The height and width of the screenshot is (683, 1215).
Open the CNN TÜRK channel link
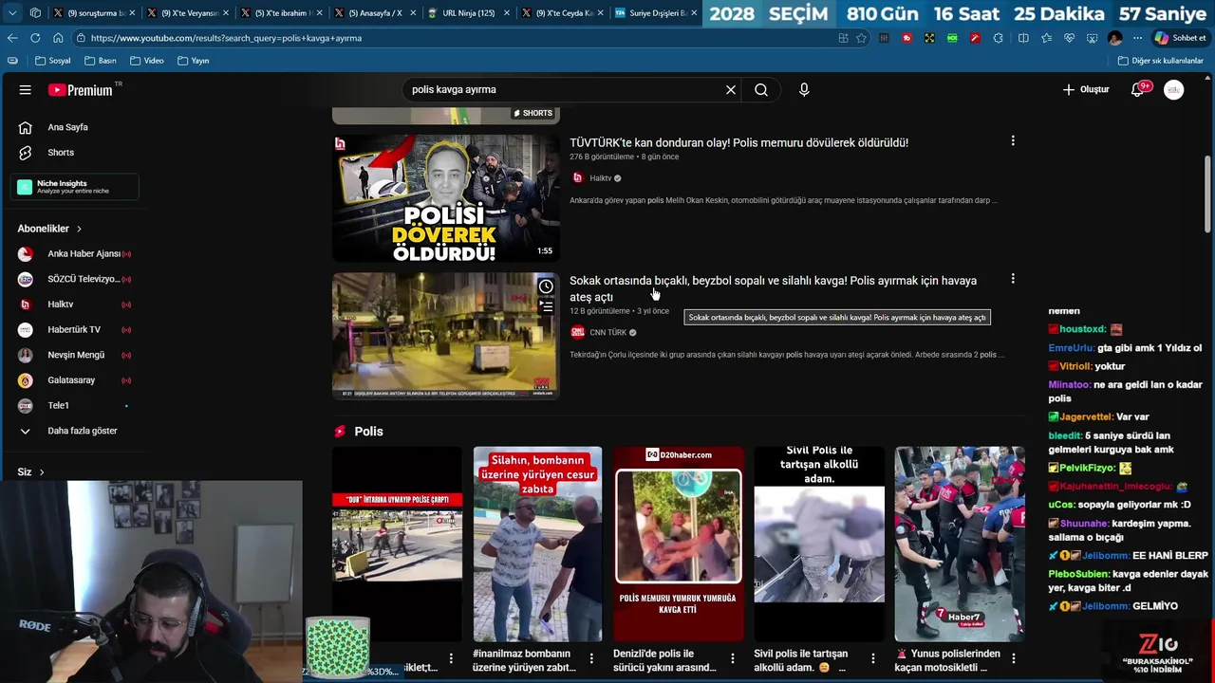607,333
